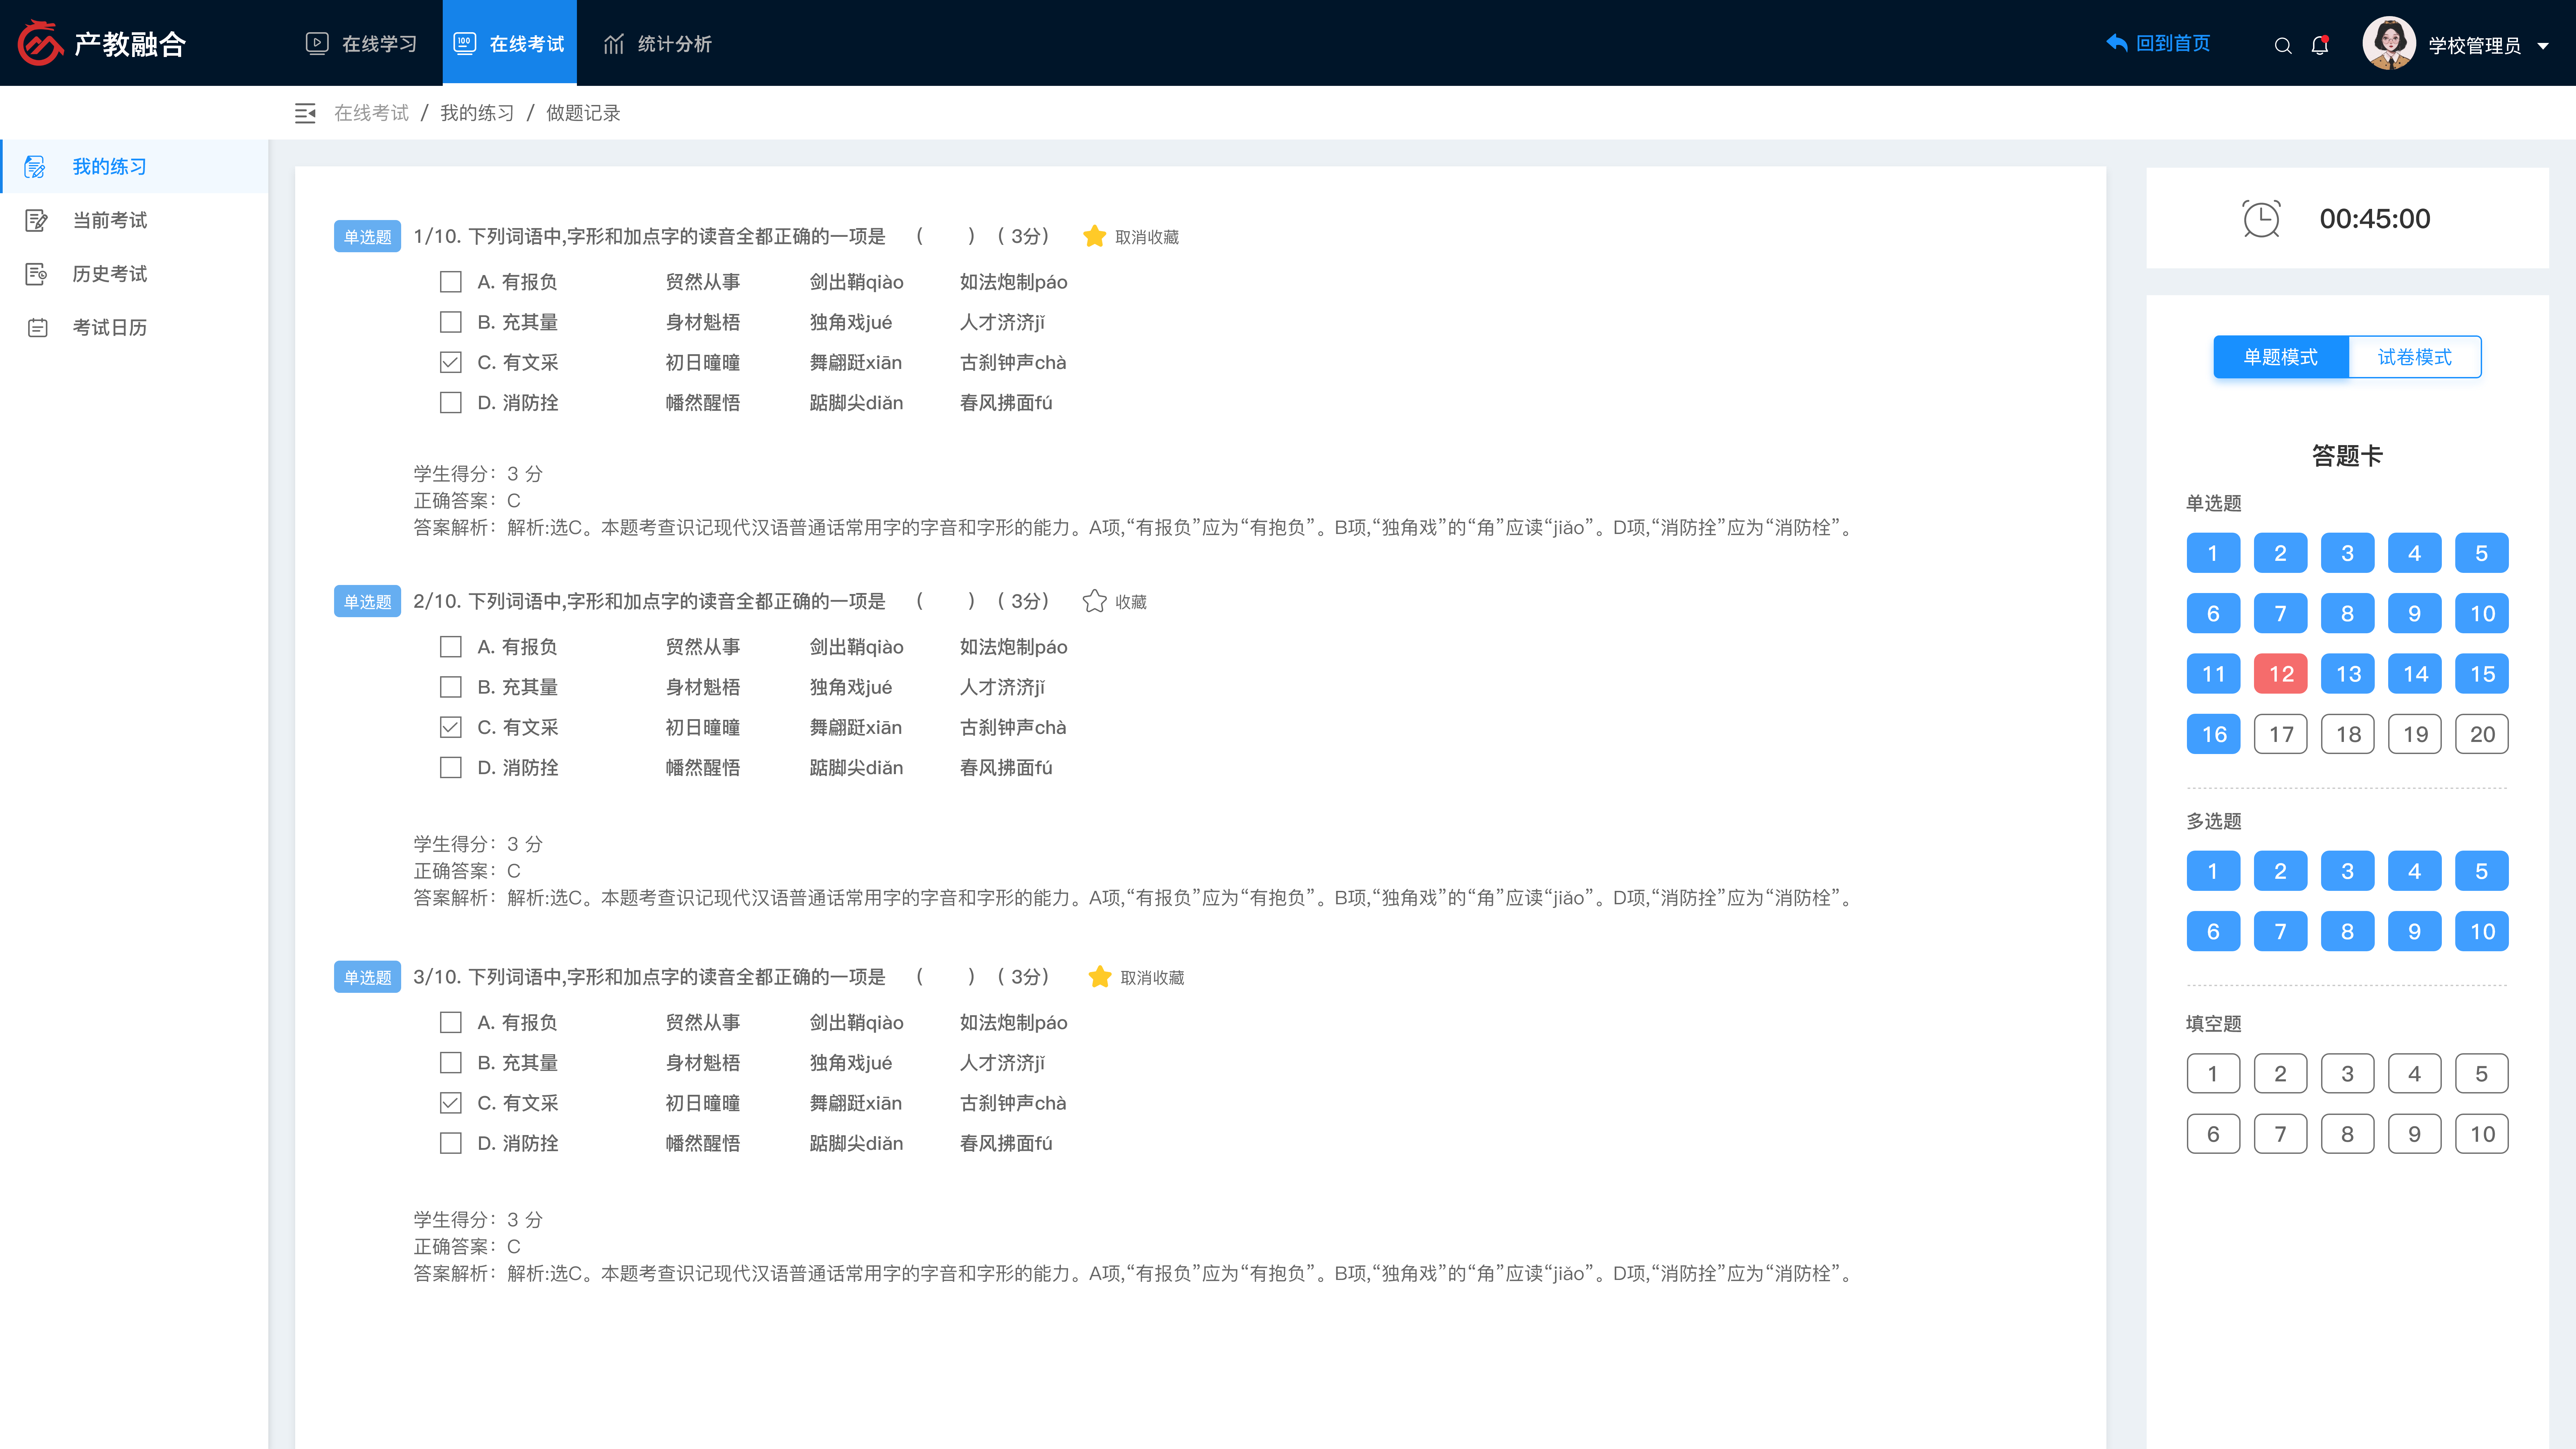Click the 当前考试 sidebar icon
This screenshot has width=2576, height=1449.
tap(36, 220)
